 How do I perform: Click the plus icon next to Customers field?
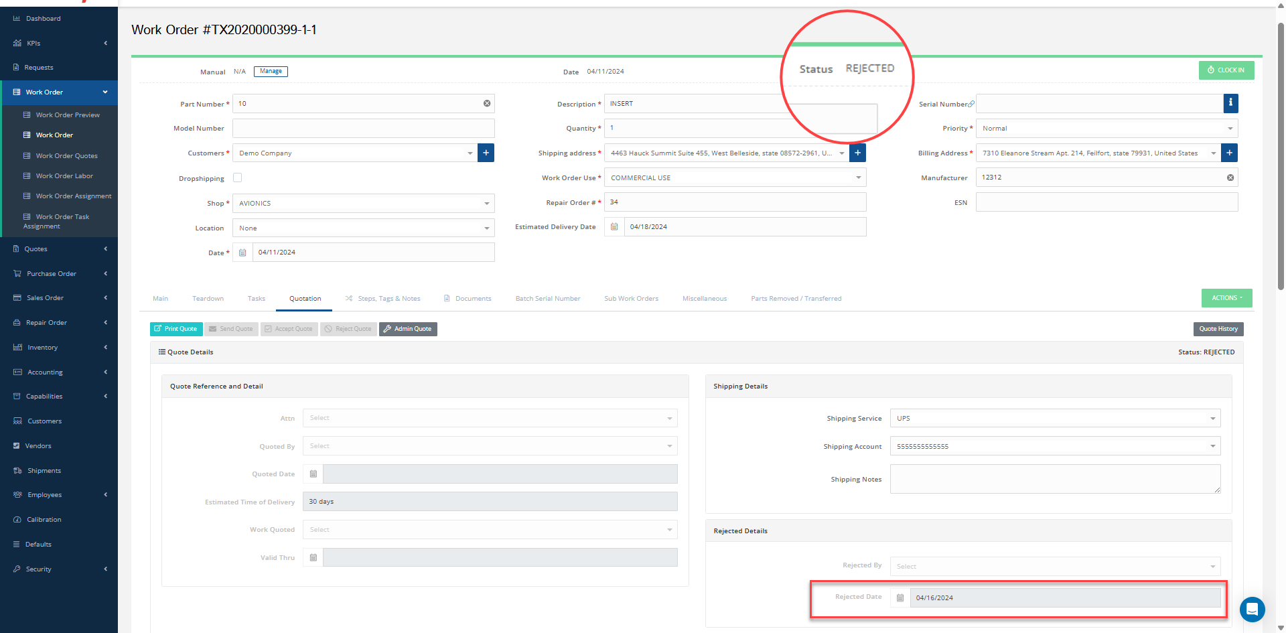tap(486, 153)
